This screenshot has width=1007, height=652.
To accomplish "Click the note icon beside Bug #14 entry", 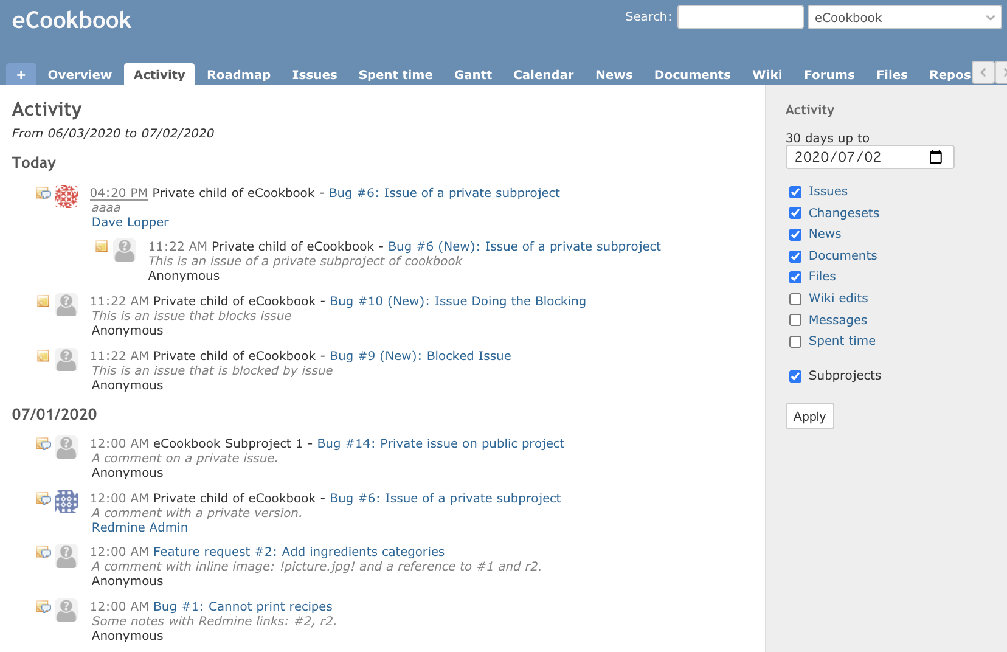I will [x=43, y=444].
